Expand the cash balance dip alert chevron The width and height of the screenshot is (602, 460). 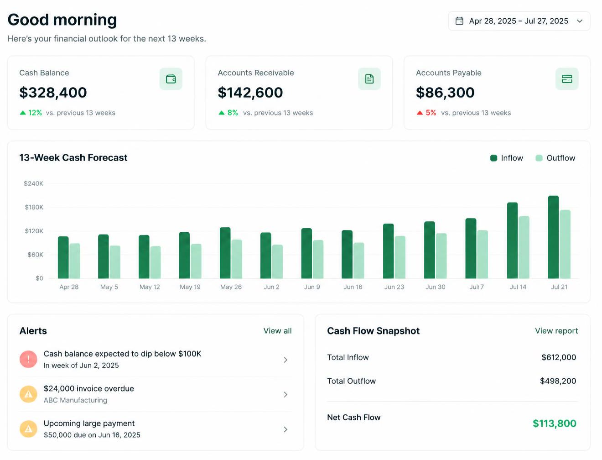pyautogui.click(x=285, y=360)
